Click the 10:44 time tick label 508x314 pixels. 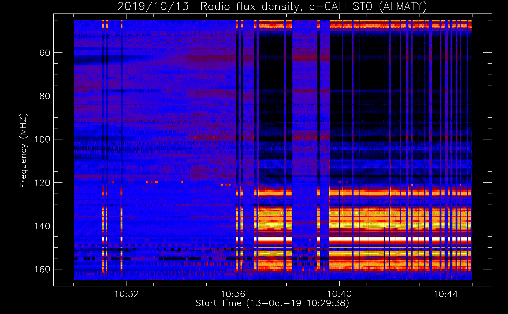(x=446, y=294)
